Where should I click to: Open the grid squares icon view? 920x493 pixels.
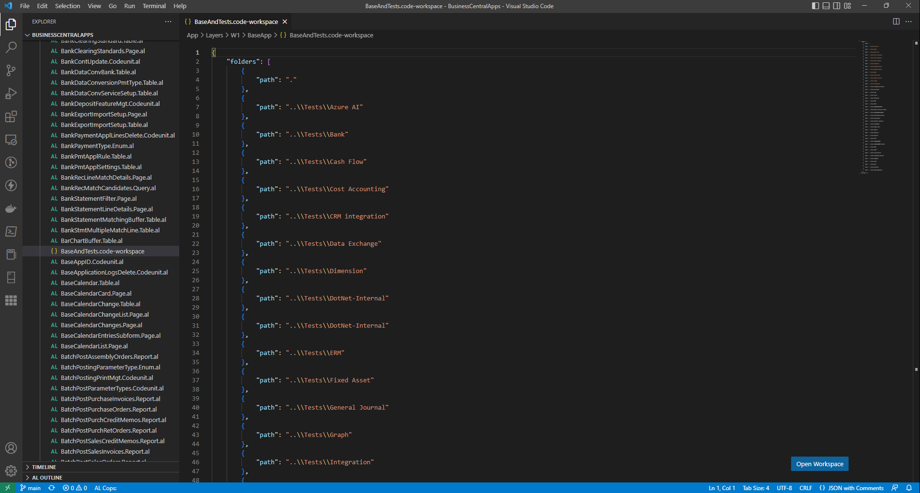[x=11, y=300]
